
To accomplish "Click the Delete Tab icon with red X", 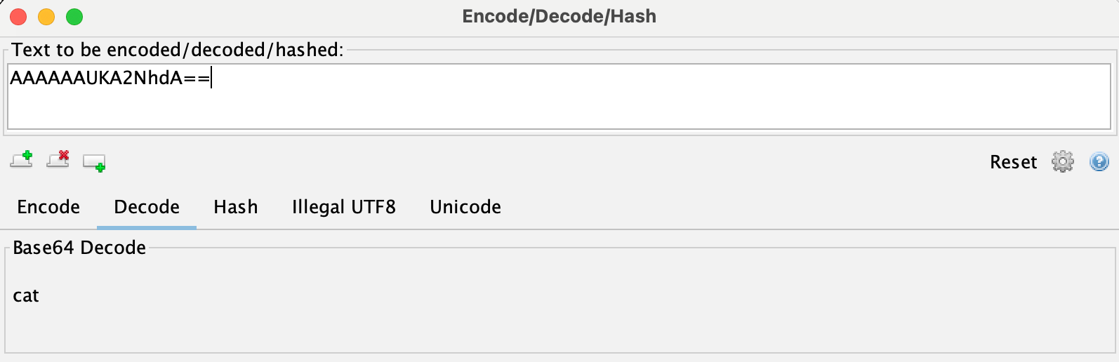I will click(58, 160).
